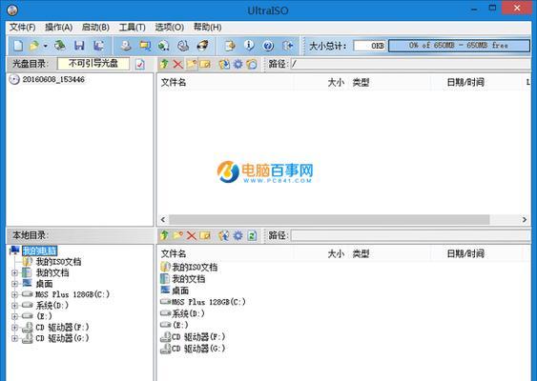Screen dimensions: 537x381
Task: Click the Make CD/DVD image icon
Action: tap(126, 46)
